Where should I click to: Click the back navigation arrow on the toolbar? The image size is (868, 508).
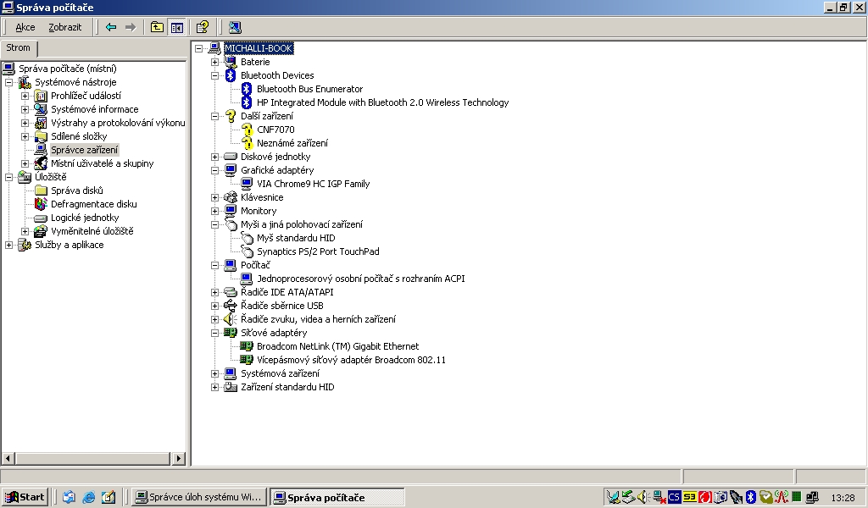tap(111, 26)
